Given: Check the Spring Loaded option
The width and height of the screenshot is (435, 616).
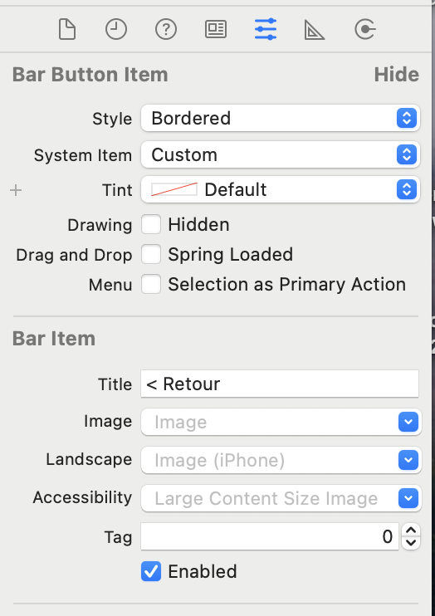Looking at the screenshot, I should point(151,254).
